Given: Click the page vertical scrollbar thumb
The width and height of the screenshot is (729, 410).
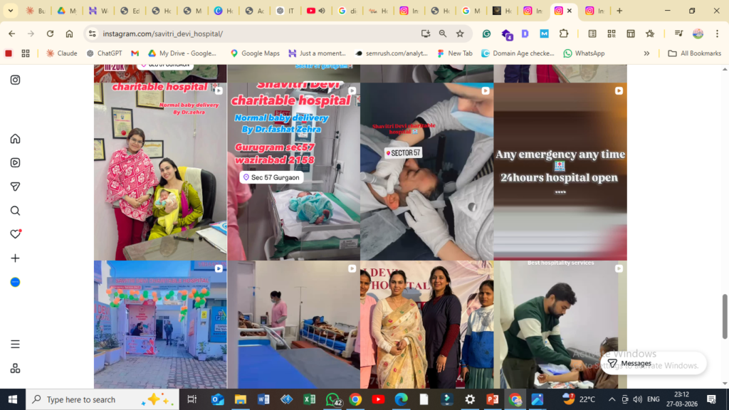Looking at the screenshot, I should tap(725, 306).
